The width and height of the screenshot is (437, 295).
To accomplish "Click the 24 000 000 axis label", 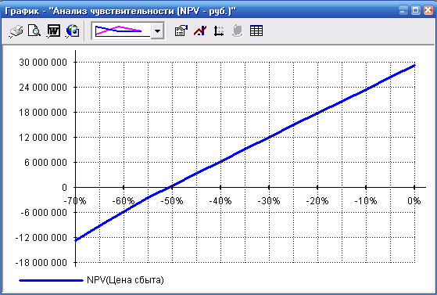I will [43, 88].
